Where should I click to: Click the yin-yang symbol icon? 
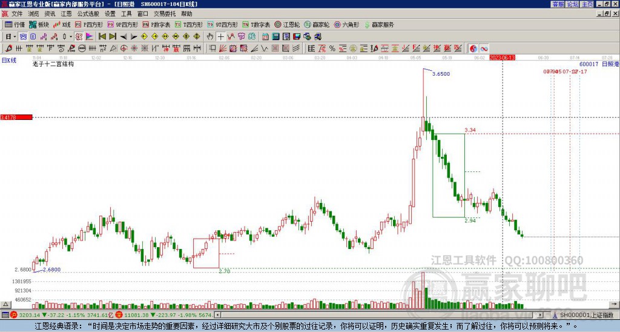[x=473, y=48]
